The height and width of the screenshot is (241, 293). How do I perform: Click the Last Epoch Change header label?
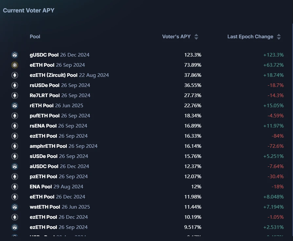click(250, 37)
